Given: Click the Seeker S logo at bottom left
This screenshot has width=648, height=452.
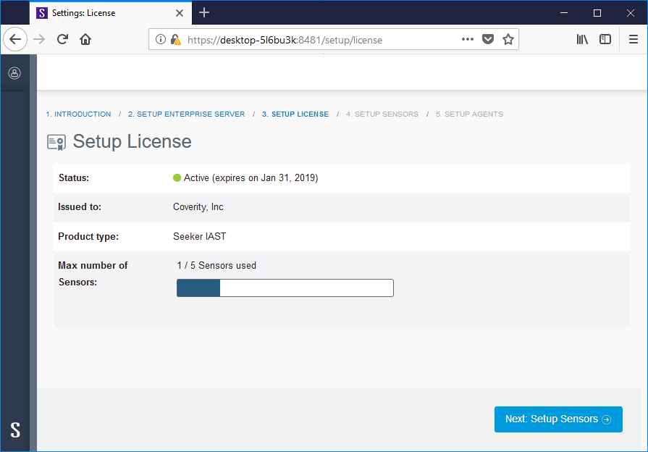Looking at the screenshot, I should (14, 430).
